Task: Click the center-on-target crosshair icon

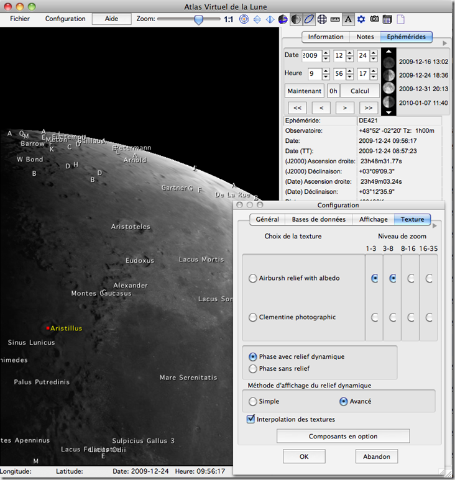Action: [x=244, y=19]
